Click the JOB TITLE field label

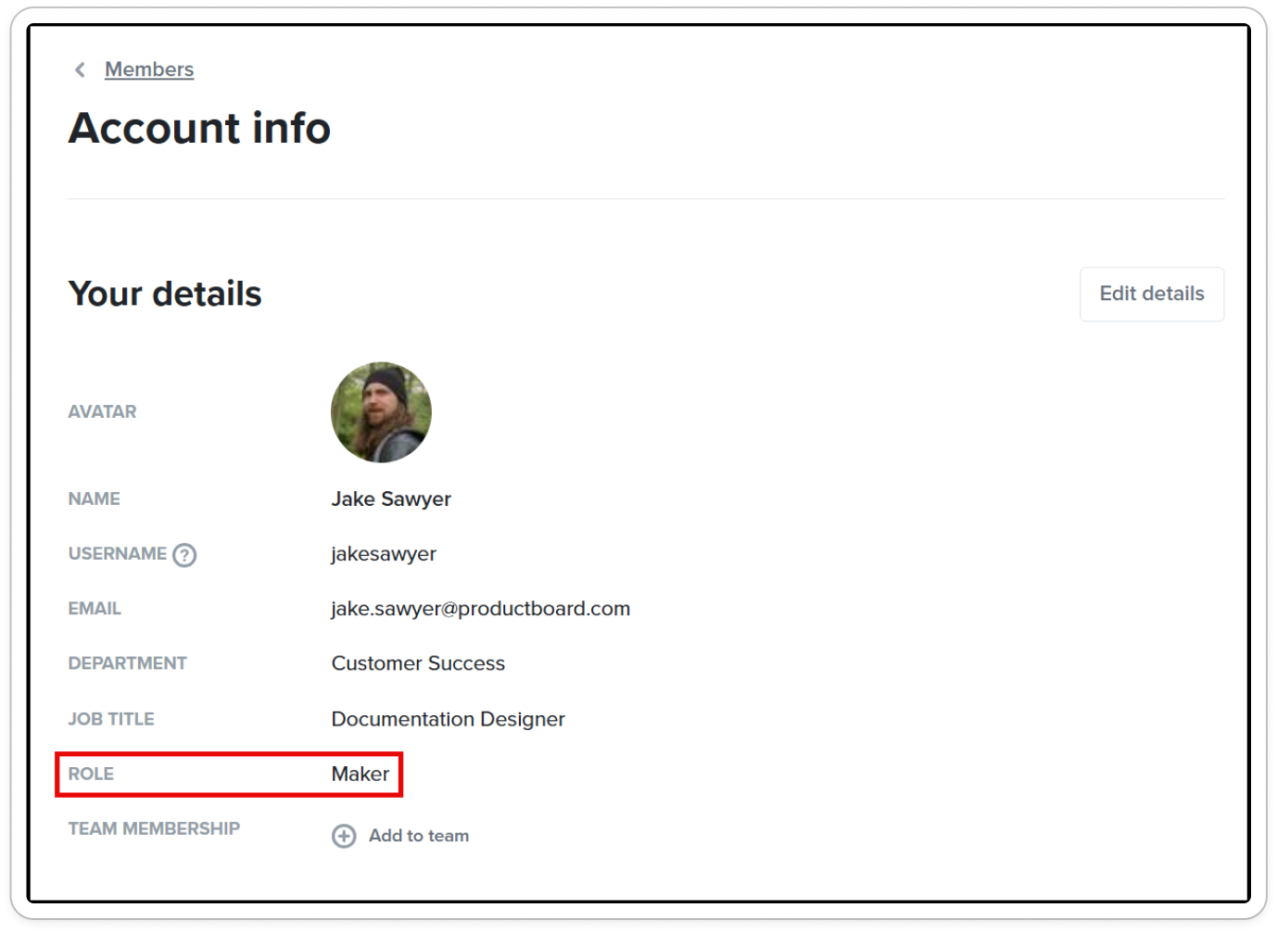coord(111,719)
